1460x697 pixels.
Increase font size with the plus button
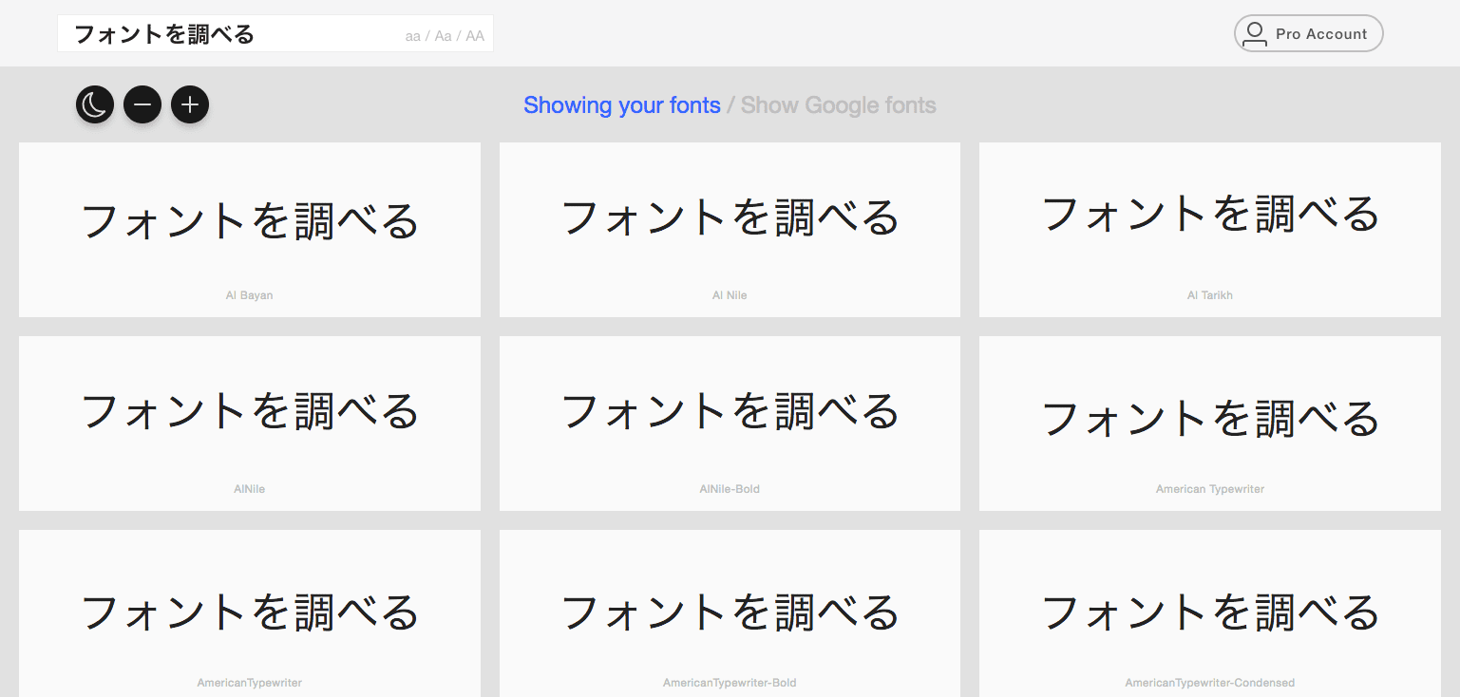(x=190, y=104)
